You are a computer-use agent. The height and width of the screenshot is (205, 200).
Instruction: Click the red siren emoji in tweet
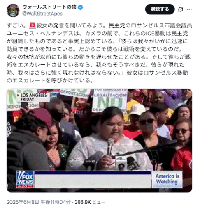pos(33,25)
